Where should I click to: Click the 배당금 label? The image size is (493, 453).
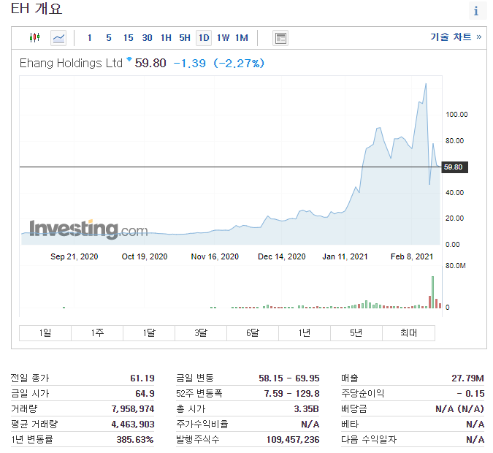354,409
